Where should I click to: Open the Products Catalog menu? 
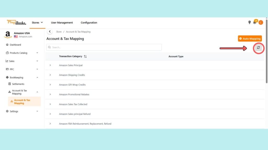click(x=19, y=53)
